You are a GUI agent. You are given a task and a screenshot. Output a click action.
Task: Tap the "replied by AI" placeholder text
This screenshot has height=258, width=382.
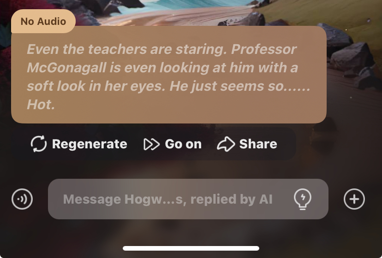click(x=231, y=199)
